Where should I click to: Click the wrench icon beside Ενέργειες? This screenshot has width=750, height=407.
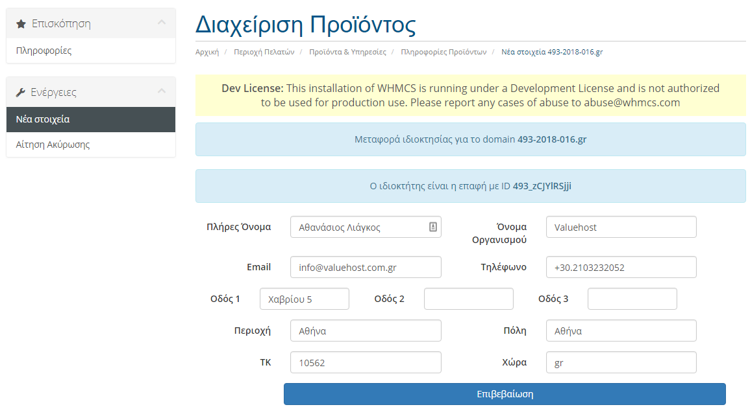21,92
